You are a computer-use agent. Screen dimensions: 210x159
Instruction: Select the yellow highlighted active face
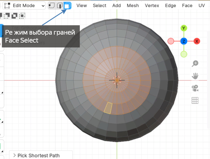coord(108,108)
